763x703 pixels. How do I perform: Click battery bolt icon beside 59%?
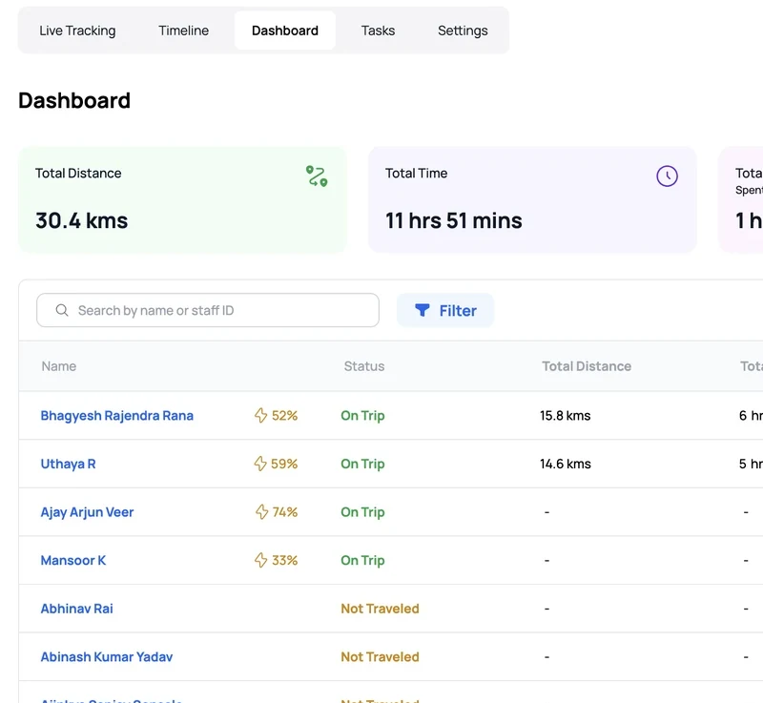pyautogui.click(x=260, y=464)
